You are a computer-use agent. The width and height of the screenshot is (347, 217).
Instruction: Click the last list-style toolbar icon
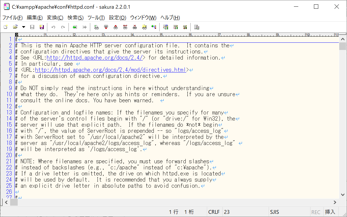click(196, 27)
